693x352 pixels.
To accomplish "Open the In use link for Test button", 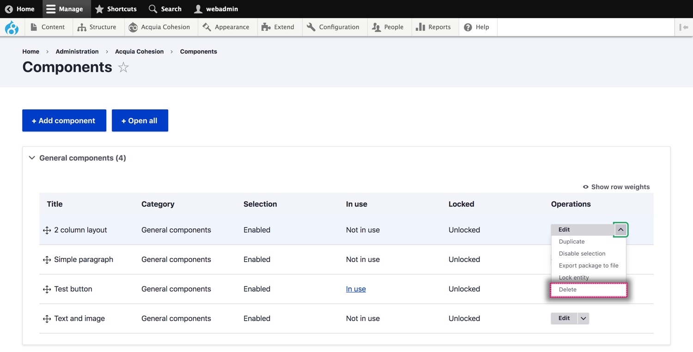I will (356, 289).
